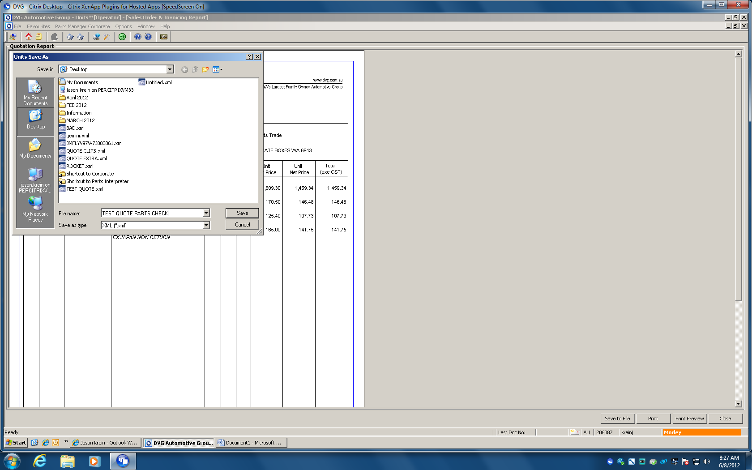Click the inner Start button
752x470 pixels.
16,443
